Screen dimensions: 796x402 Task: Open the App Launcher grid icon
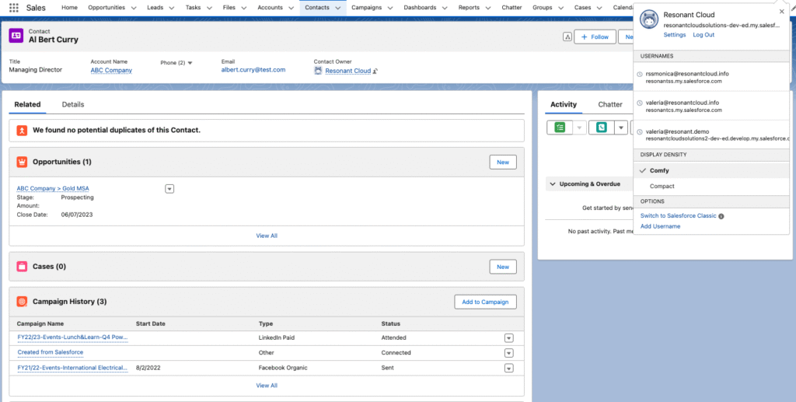14,8
